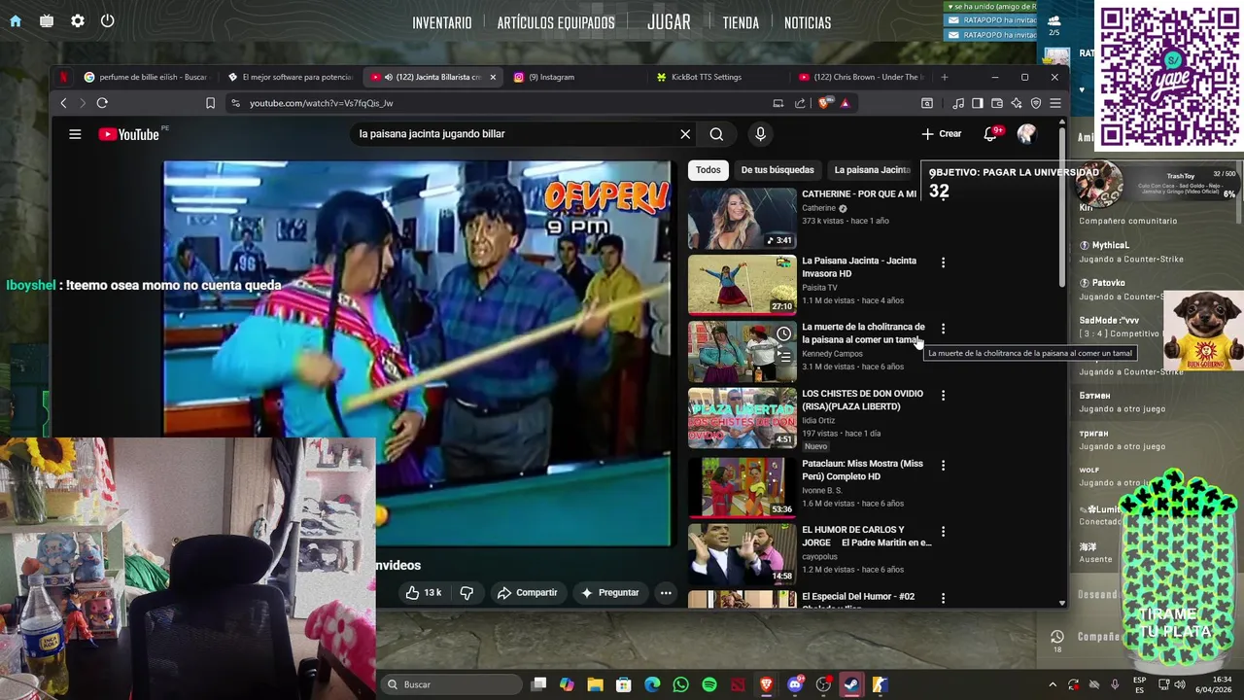
Task: Click the YouTube search magnifier button
Action: (x=716, y=134)
